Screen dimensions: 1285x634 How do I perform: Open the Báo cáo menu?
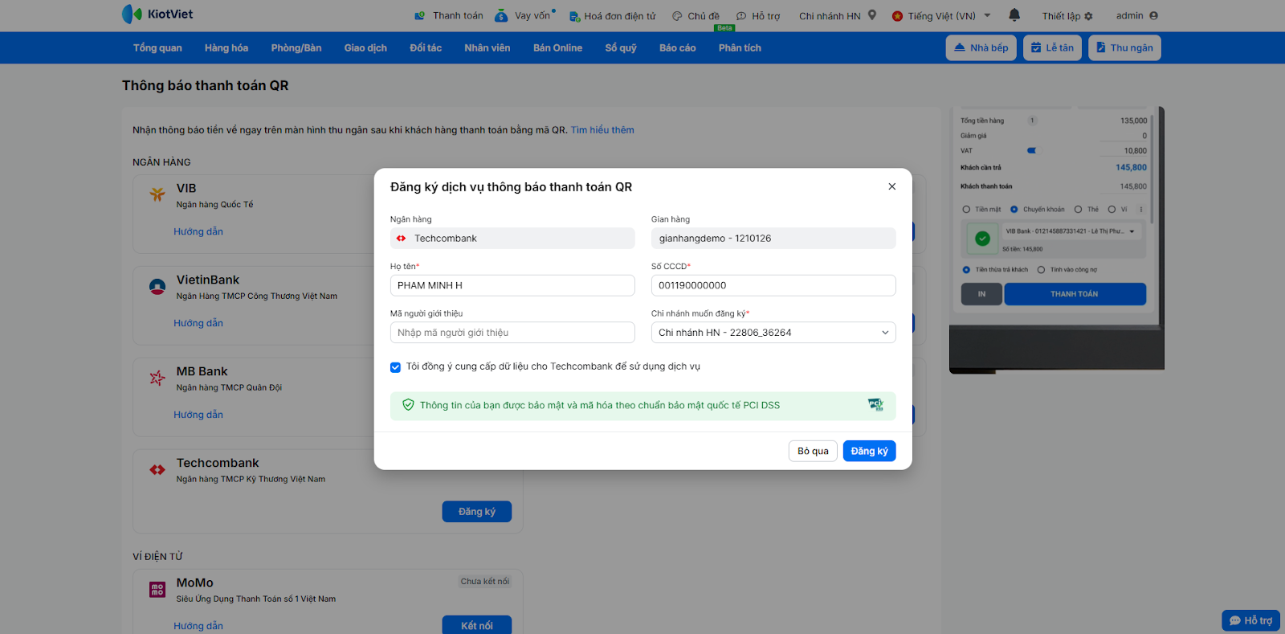(677, 48)
